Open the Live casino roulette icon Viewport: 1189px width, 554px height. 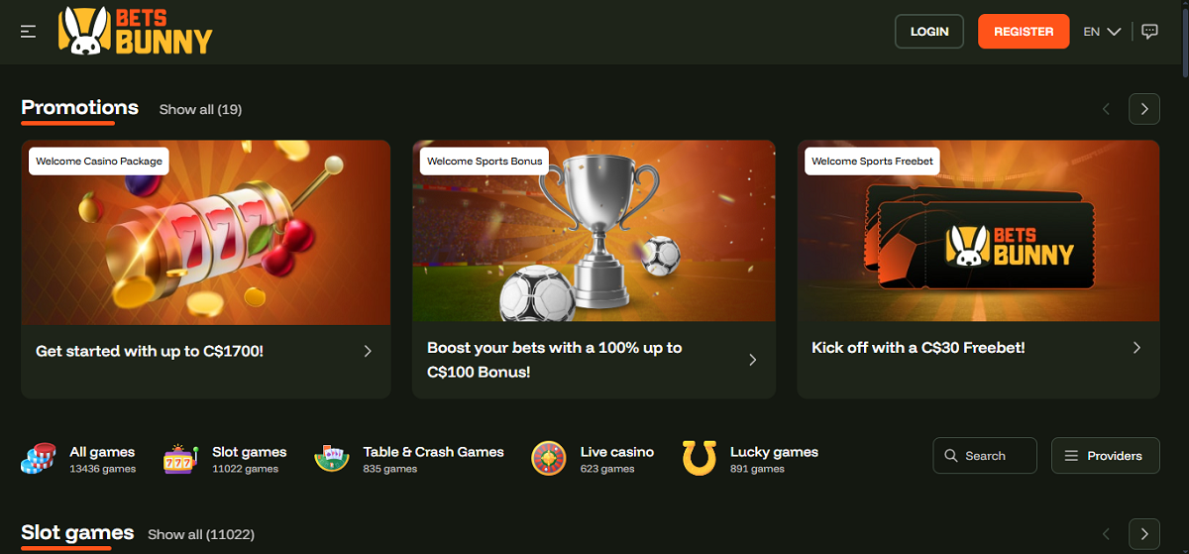click(x=549, y=457)
